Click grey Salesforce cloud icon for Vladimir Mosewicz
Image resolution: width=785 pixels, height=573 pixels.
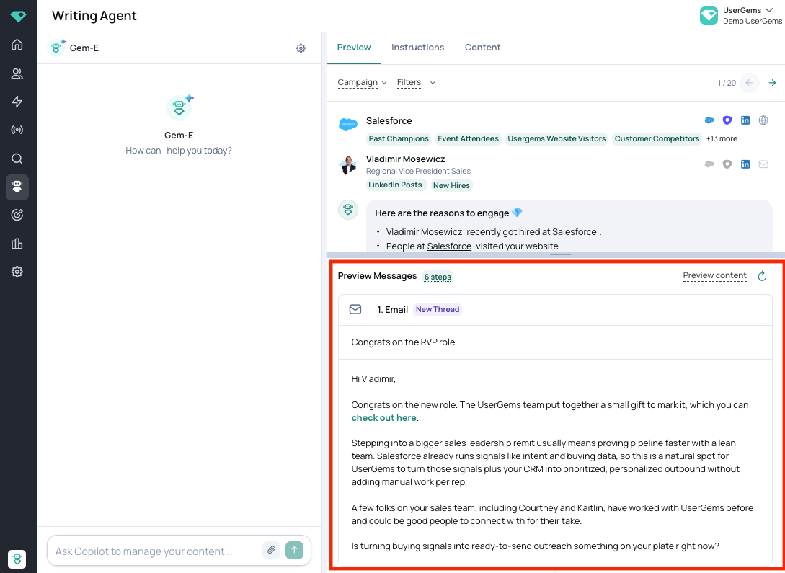point(709,164)
